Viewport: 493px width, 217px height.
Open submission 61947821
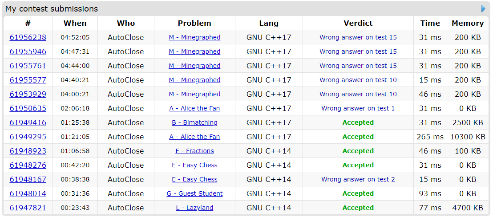pos(28,208)
